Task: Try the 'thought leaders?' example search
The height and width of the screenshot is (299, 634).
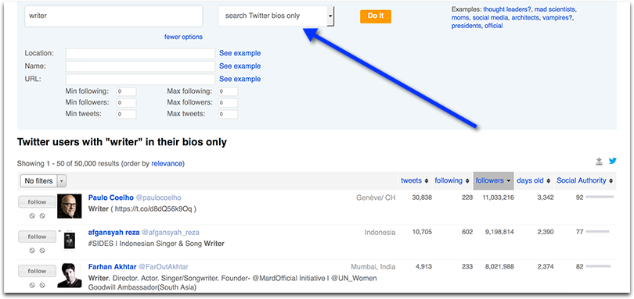Action: (x=507, y=9)
